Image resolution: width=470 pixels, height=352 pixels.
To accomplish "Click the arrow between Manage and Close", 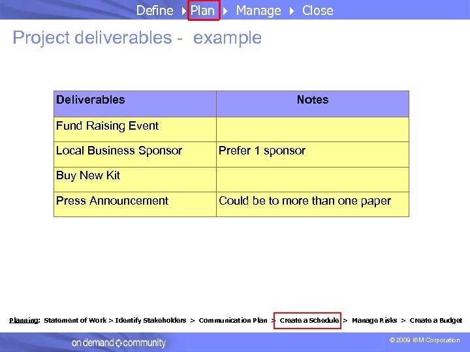I will (292, 11).
